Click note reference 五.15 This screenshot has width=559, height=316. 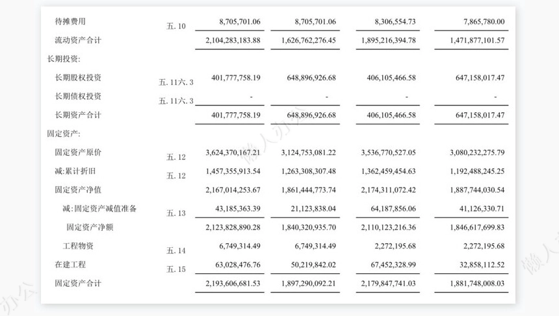pos(176,269)
